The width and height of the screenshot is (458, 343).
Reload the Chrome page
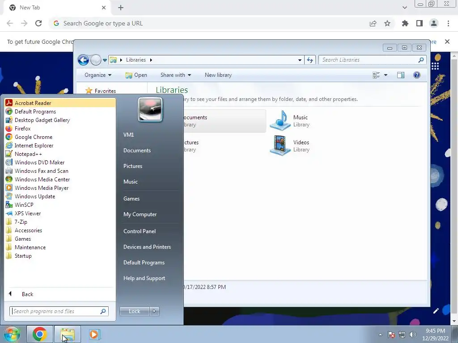tap(38, 23)
